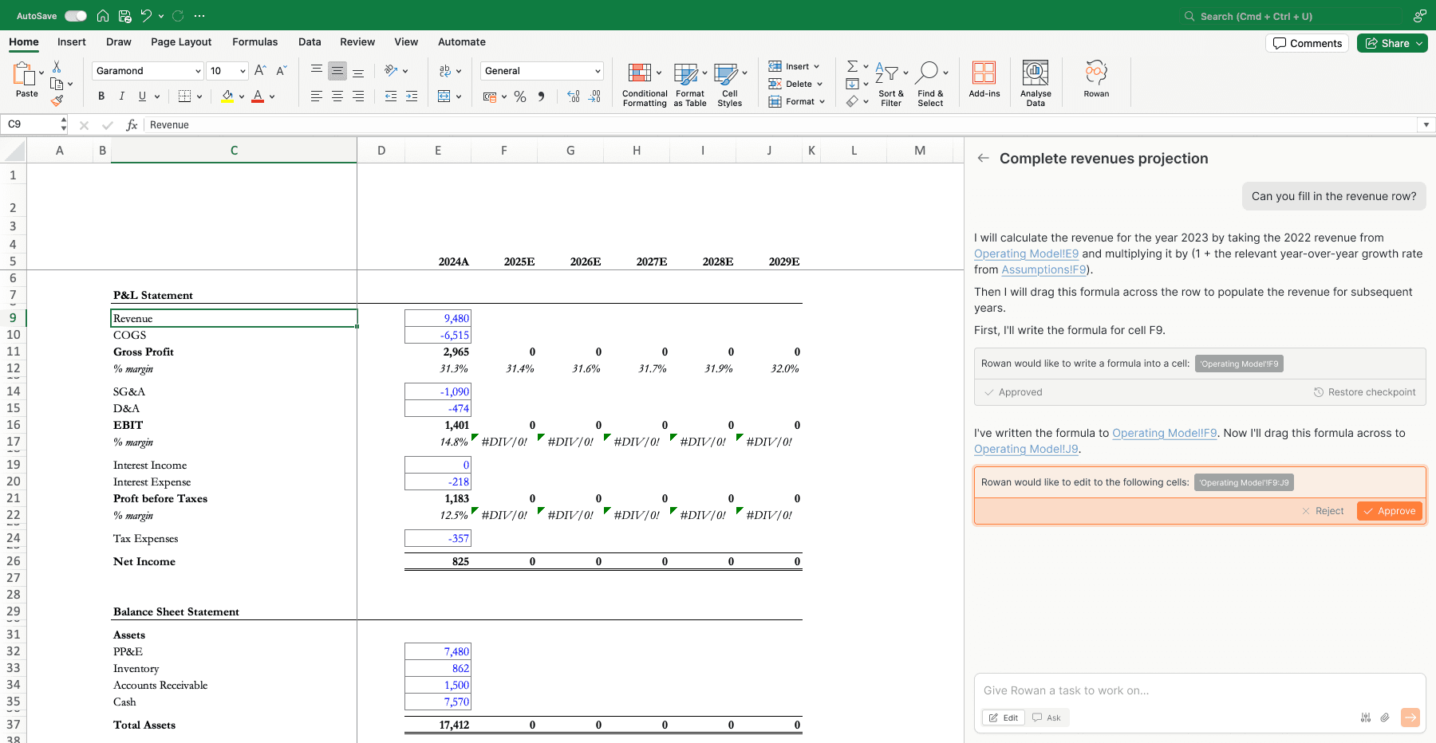This screenshot has width=1436, height=743.
Task: Toggle underline formatting
Action: point(142,96)
